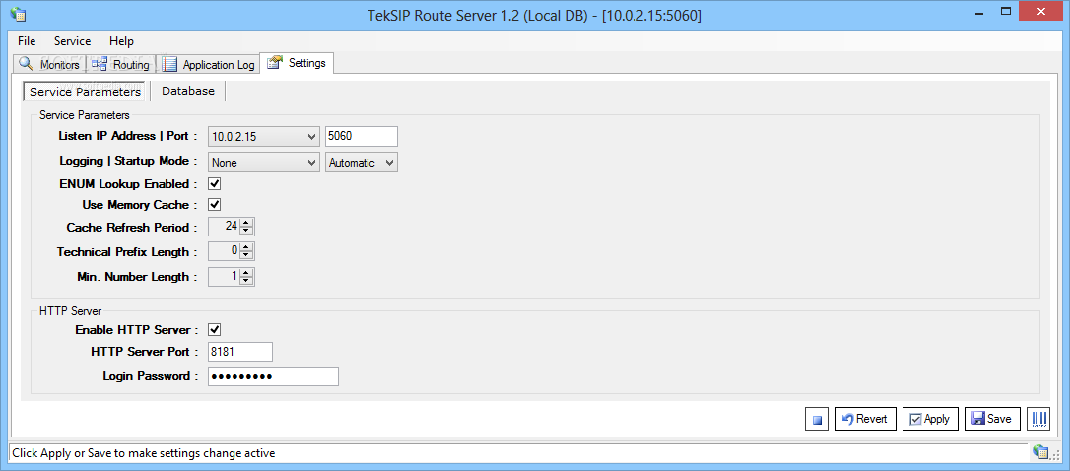Click the HTTP Server Port field

[240, 352]
